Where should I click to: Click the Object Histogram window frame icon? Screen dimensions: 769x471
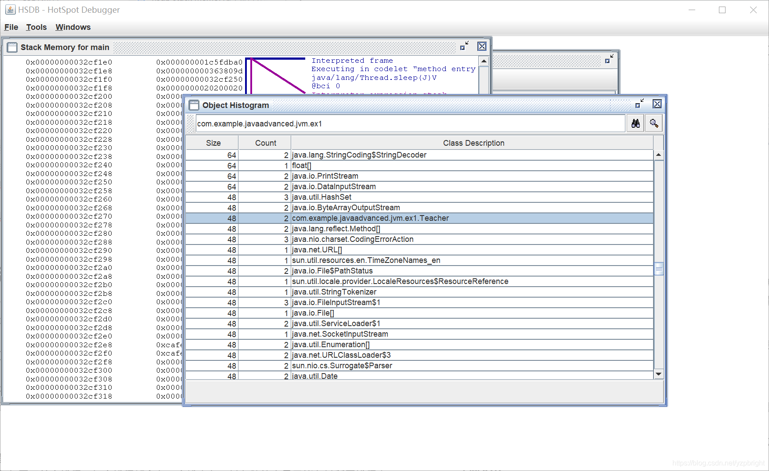[194, 105]
